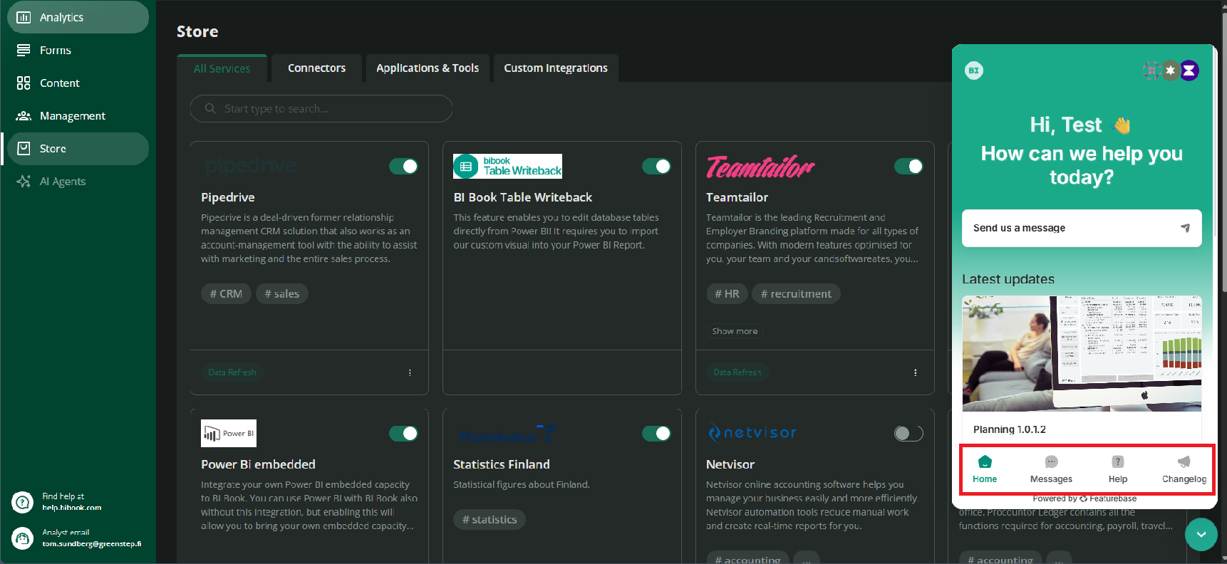Open Management in the sidebar
Image resolution: width=1227 pixels, height=564 pixels.
78,115
